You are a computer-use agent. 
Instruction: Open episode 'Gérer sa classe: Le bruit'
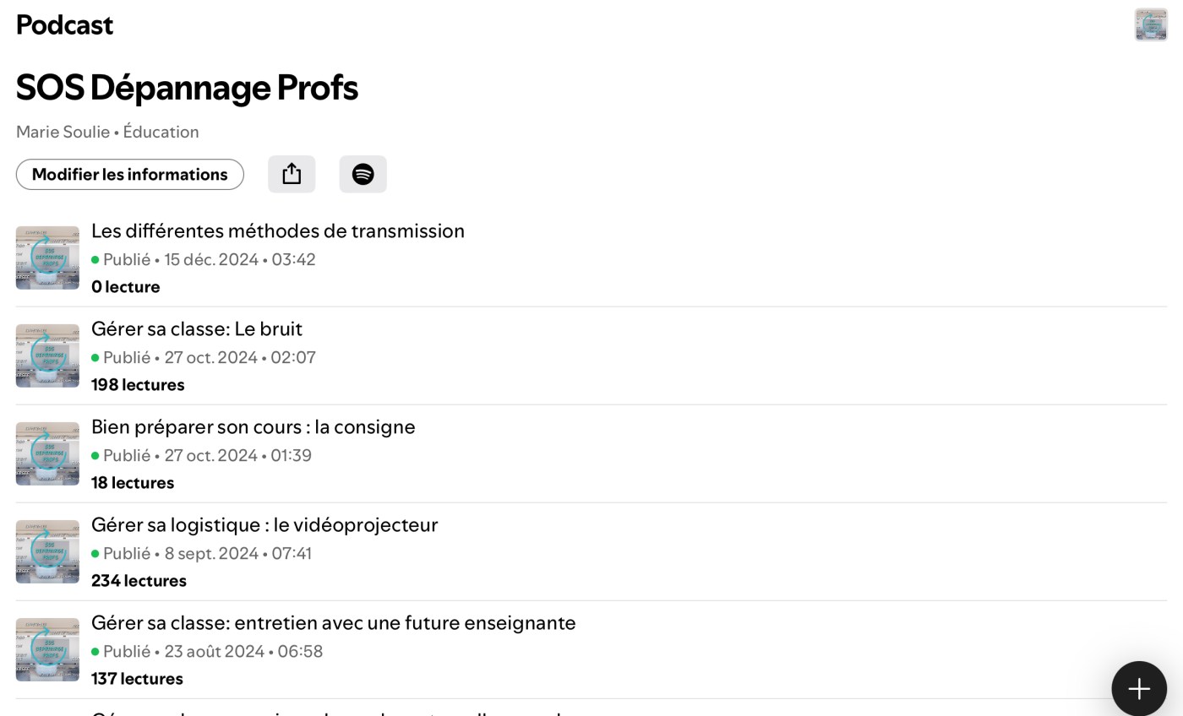[x=196, y=328]
